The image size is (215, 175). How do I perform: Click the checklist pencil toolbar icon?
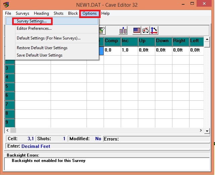tap(102, 30)
